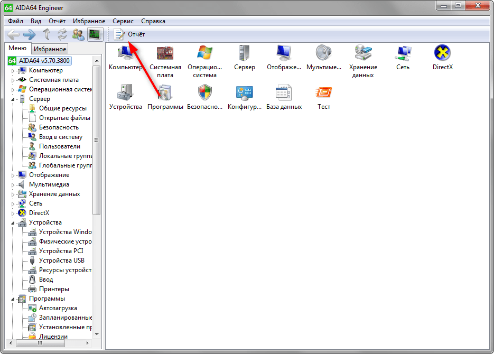Open the Безопасность shield icon
Image resolution: width=494 pixels, height=354 pixels.
[205, 97]
